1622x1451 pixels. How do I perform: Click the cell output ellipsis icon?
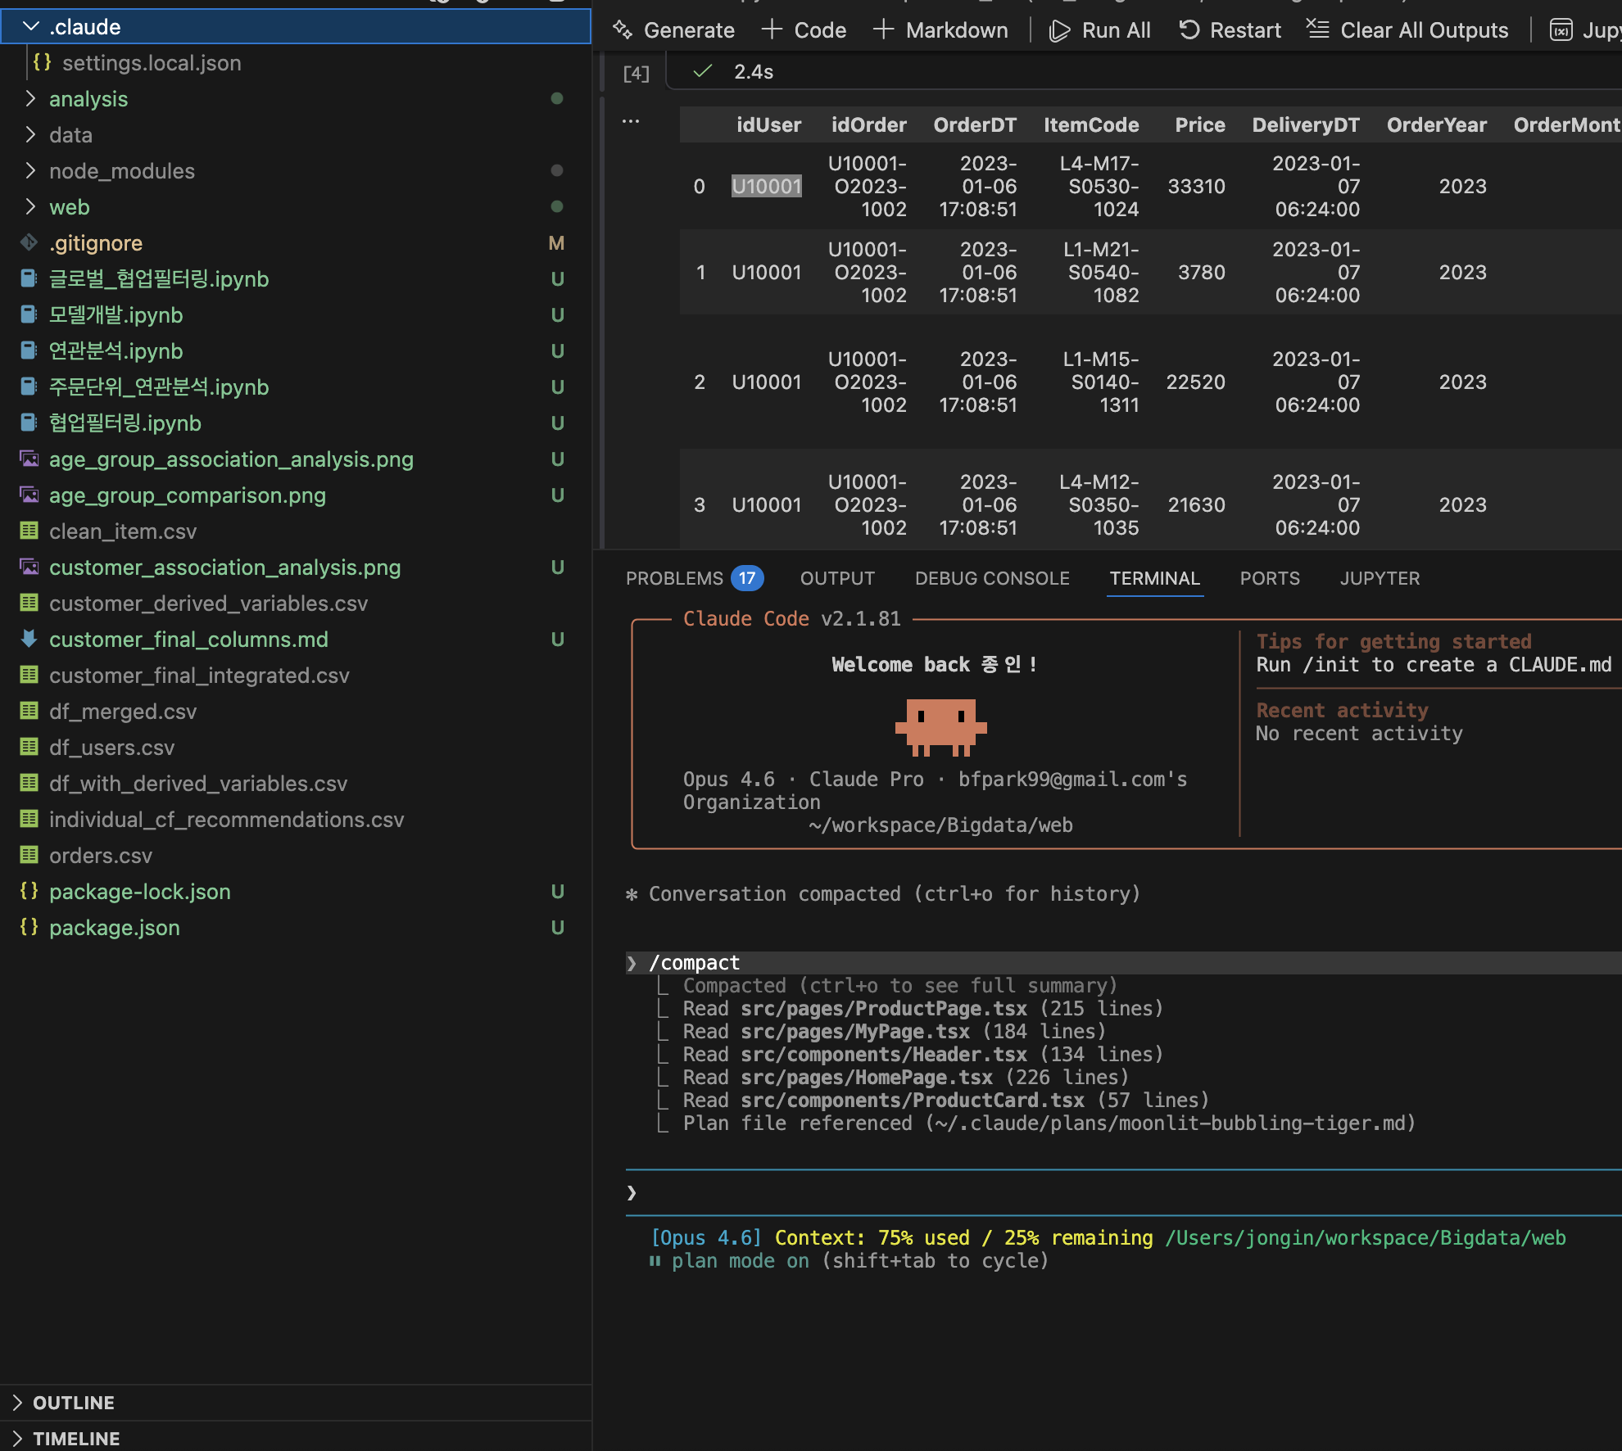(631, 121)
